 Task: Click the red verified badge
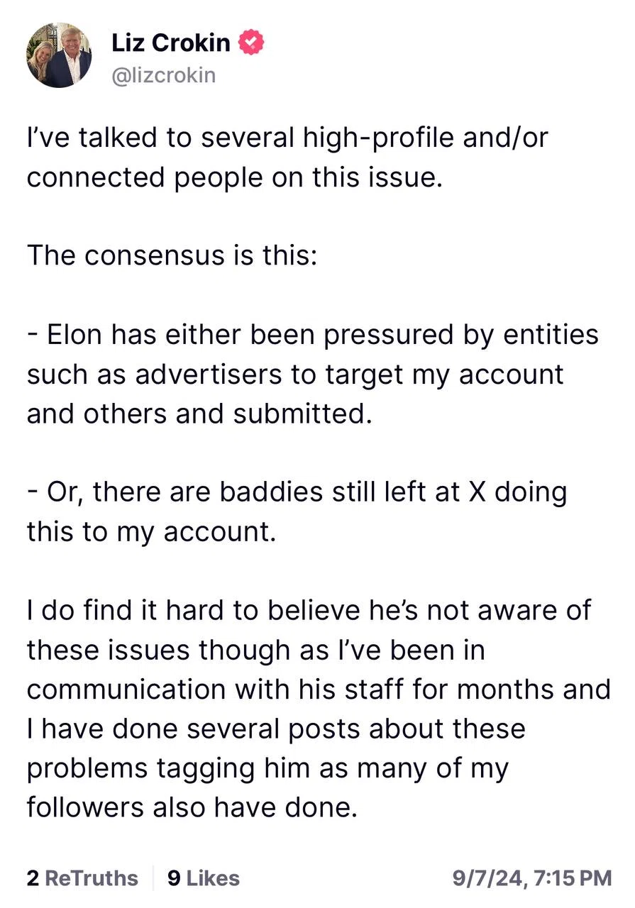[250, 43]
